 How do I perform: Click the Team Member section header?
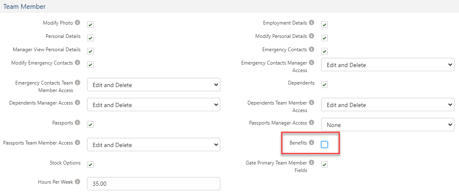pyautogui.click(x=25, y=7)
